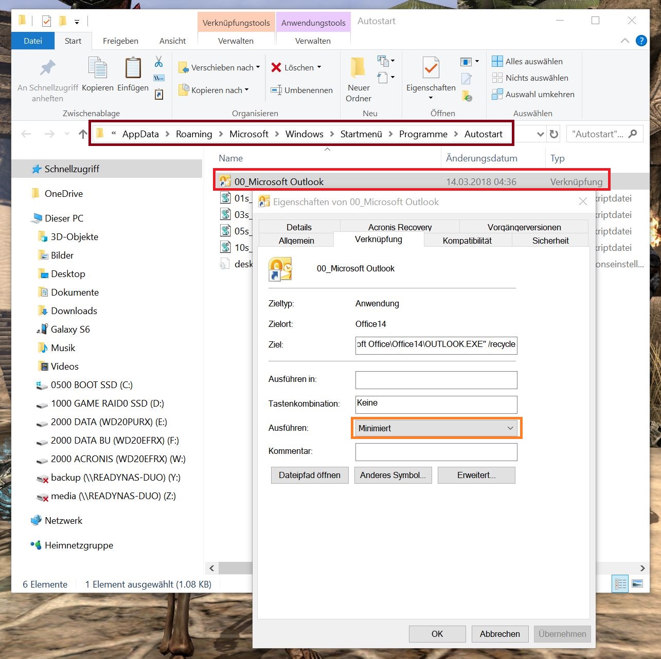This screenshot has height=659, width=661.
Task: Click the edit icon in Öffnen group
Action: click(467, 78)
